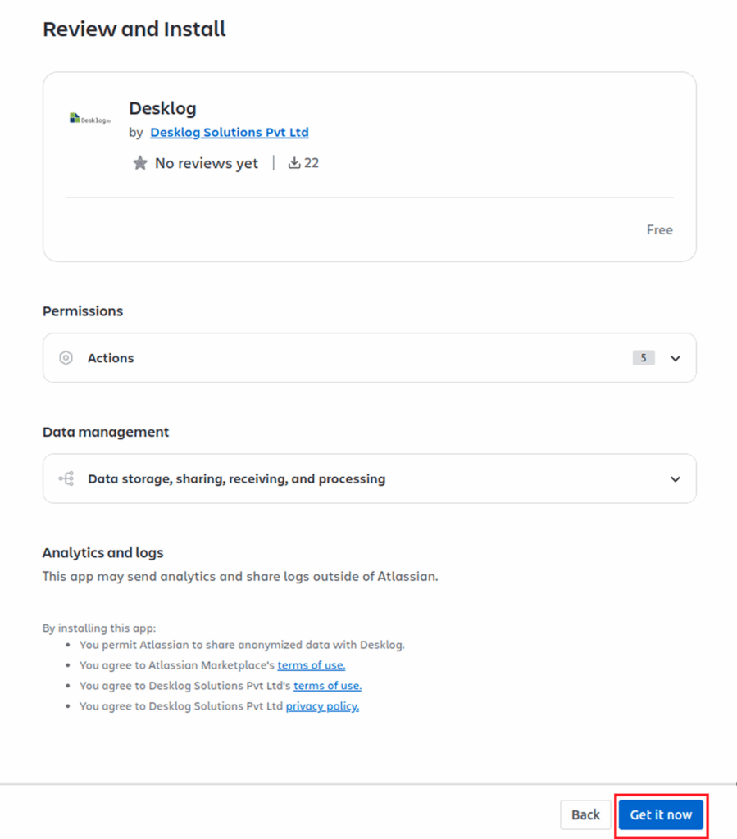737x839 pixels.
Task: Open Desklog Solutions Pvt Ltd vendor link
Action: 230,132
